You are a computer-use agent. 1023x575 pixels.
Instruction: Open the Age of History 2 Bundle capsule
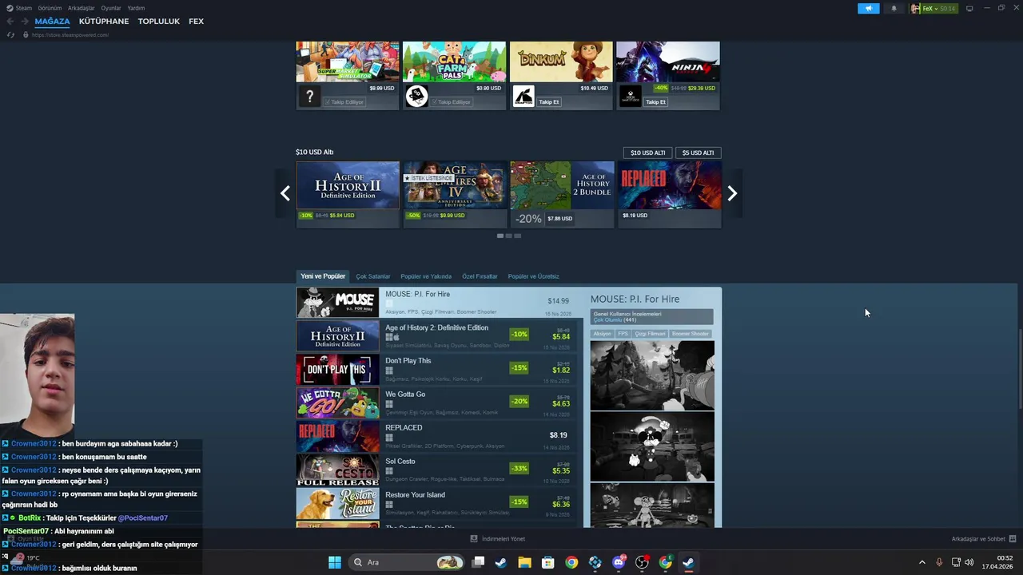pos(562,195)
